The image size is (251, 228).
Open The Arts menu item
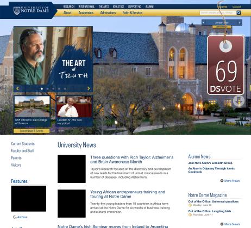104,7
